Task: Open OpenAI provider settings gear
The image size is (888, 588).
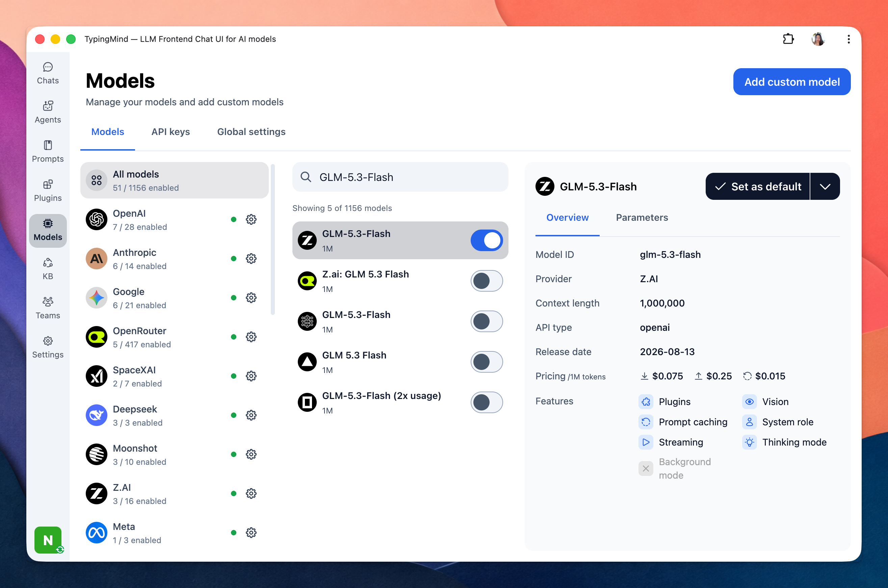Action: [x=251, y=219]
